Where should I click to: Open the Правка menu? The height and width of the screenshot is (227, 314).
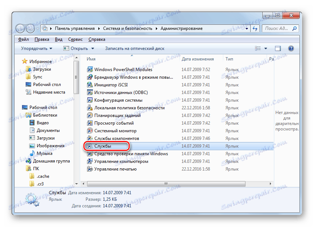42,39
